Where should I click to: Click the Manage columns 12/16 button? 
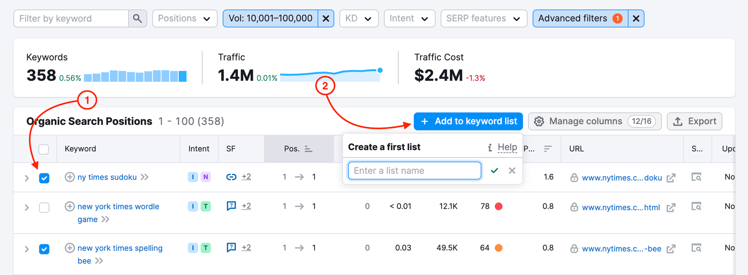595,121
